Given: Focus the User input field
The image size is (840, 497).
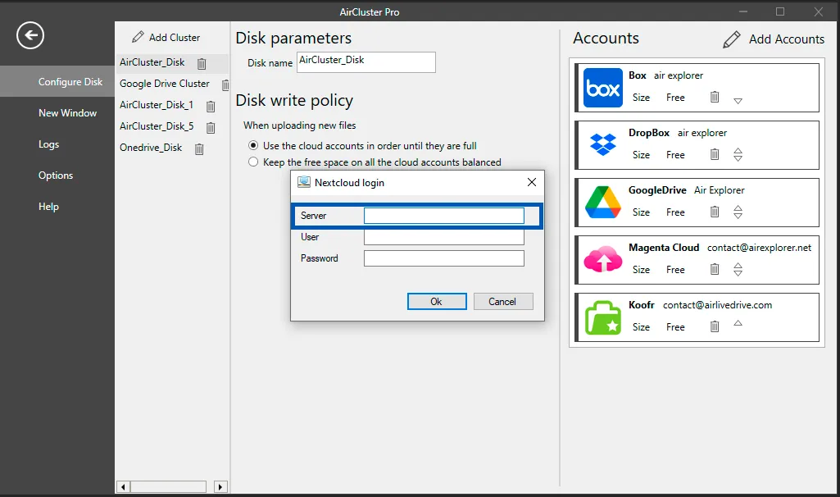Looking at the screenshot, I should [x=443, y=237].
